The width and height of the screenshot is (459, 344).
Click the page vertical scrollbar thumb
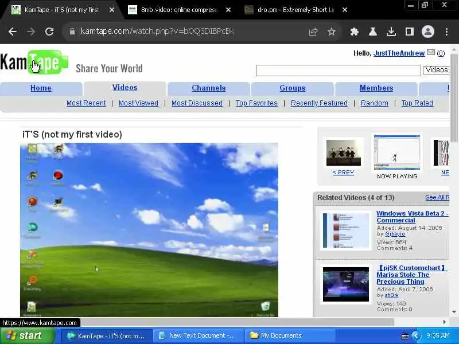454,97
